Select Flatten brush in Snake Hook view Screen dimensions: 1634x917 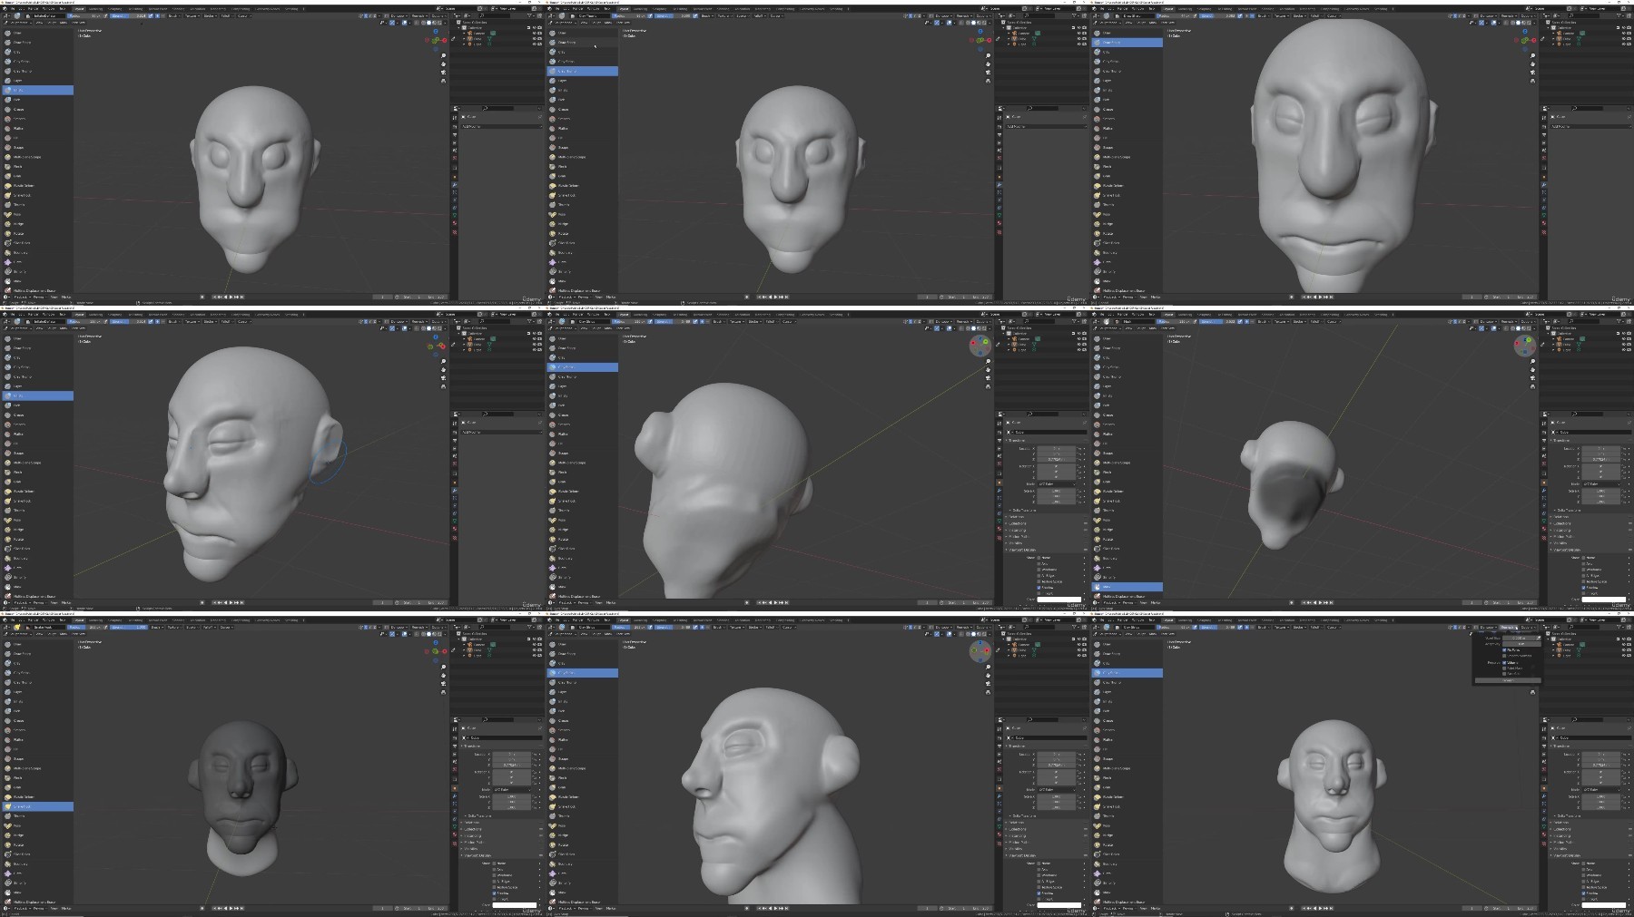tap(38, 740)
